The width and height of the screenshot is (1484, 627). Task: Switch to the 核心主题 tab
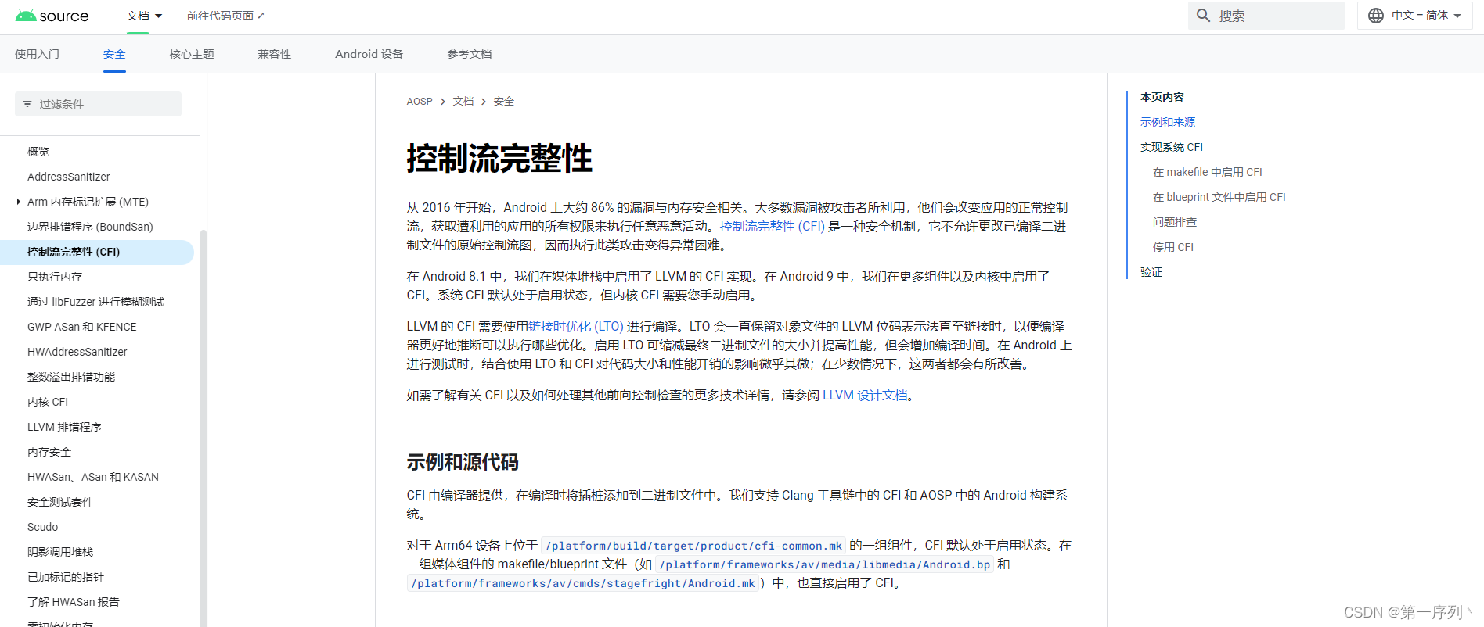192,54
